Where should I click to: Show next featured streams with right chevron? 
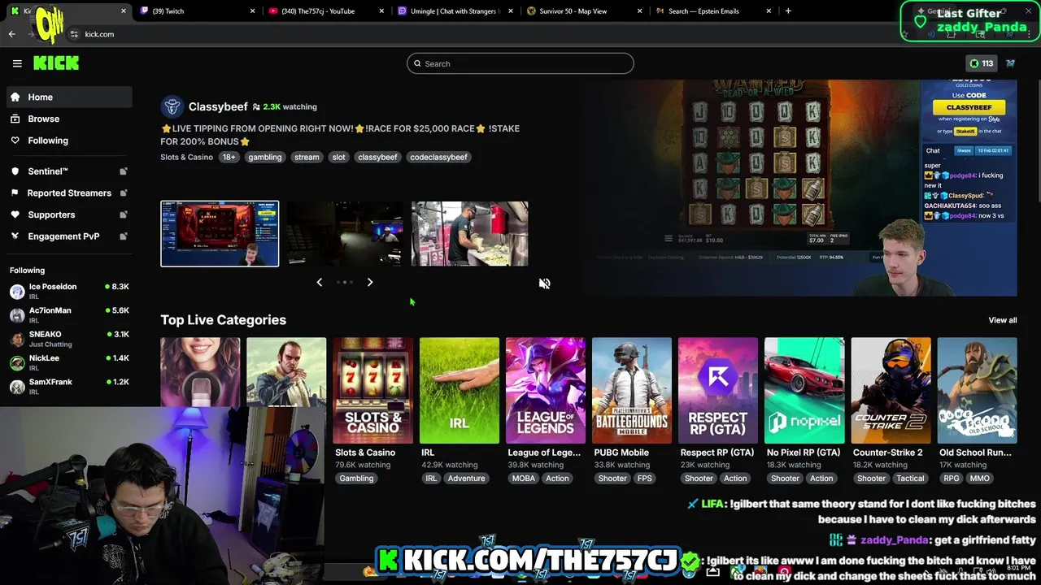click(x=370, y=282)
